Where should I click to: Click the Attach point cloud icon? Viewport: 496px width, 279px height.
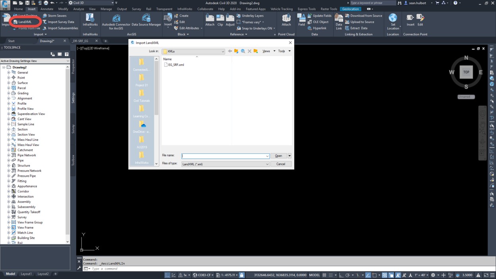286,18
